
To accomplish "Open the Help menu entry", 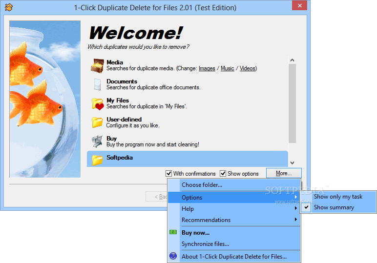I will [234, 209].
